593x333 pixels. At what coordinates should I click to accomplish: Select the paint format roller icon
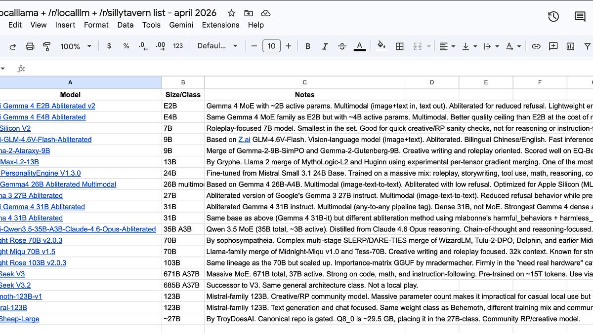[47, 46]
